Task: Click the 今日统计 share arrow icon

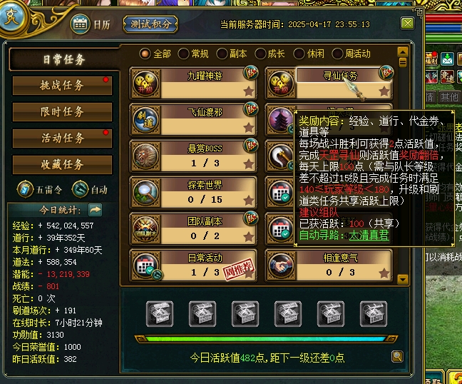Action: pos(95,210)
